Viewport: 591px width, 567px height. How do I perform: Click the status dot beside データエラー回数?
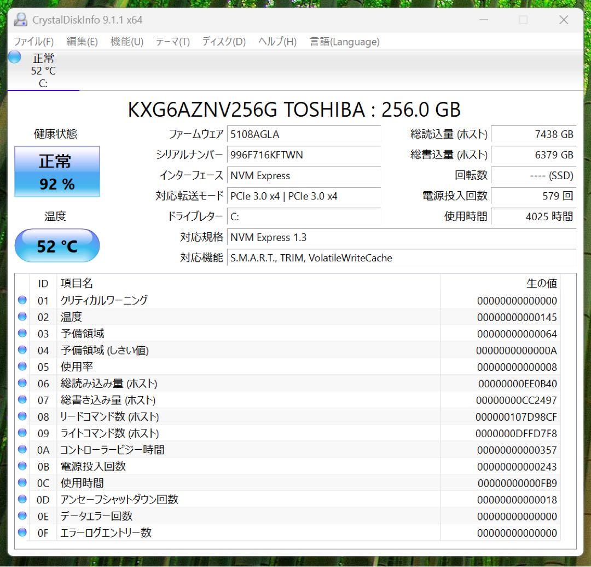[22, 516]
